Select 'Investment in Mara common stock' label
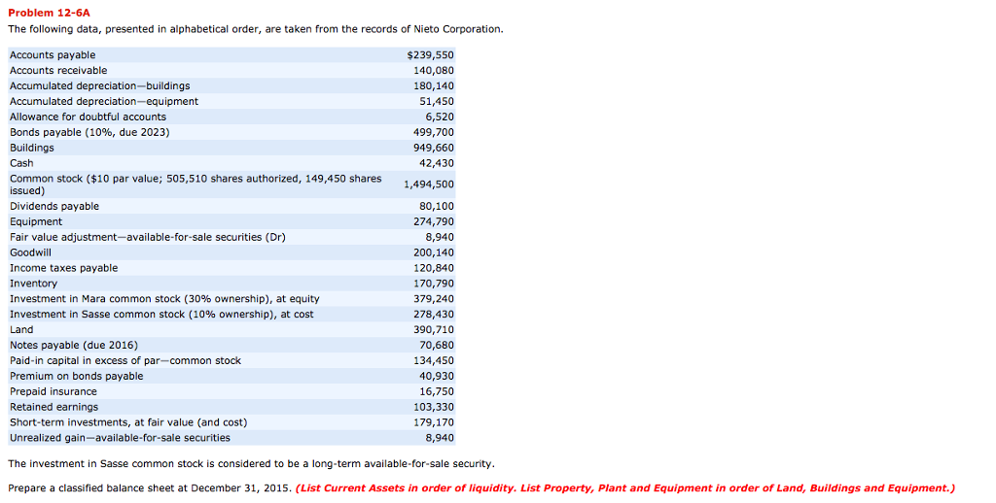The image size is (996, 503). coord(164,299)
